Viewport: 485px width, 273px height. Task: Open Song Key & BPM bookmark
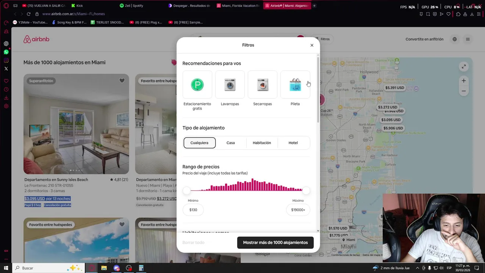(x=69, y=22)
